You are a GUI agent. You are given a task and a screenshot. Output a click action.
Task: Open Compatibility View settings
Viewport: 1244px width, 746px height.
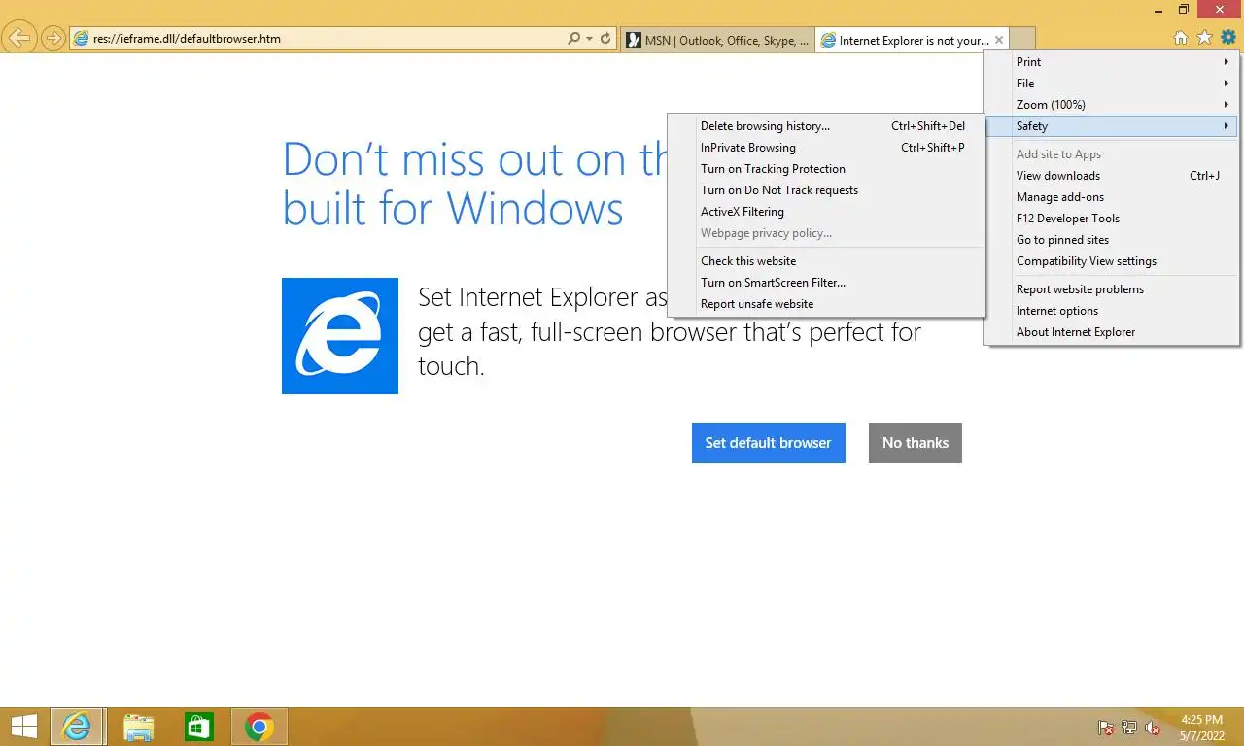[1112, 260]
